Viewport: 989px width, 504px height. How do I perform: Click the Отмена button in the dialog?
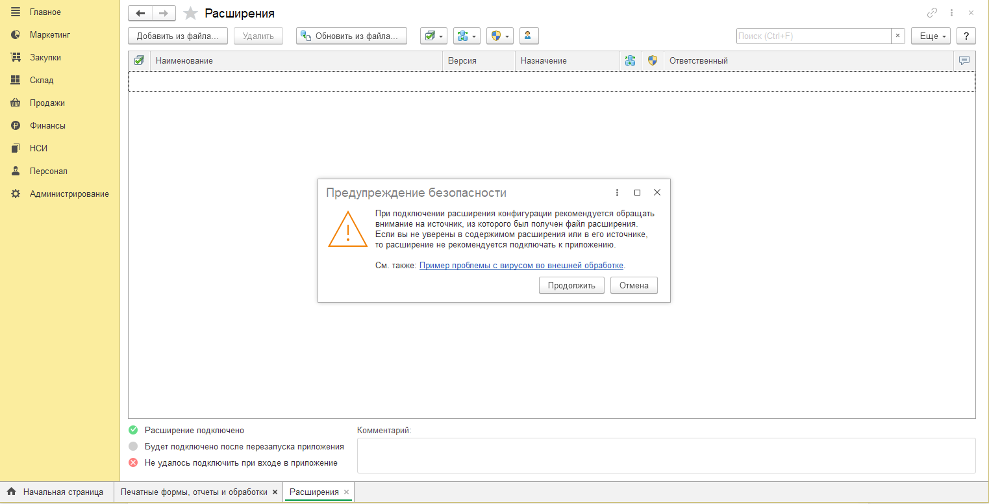point(634,286)
